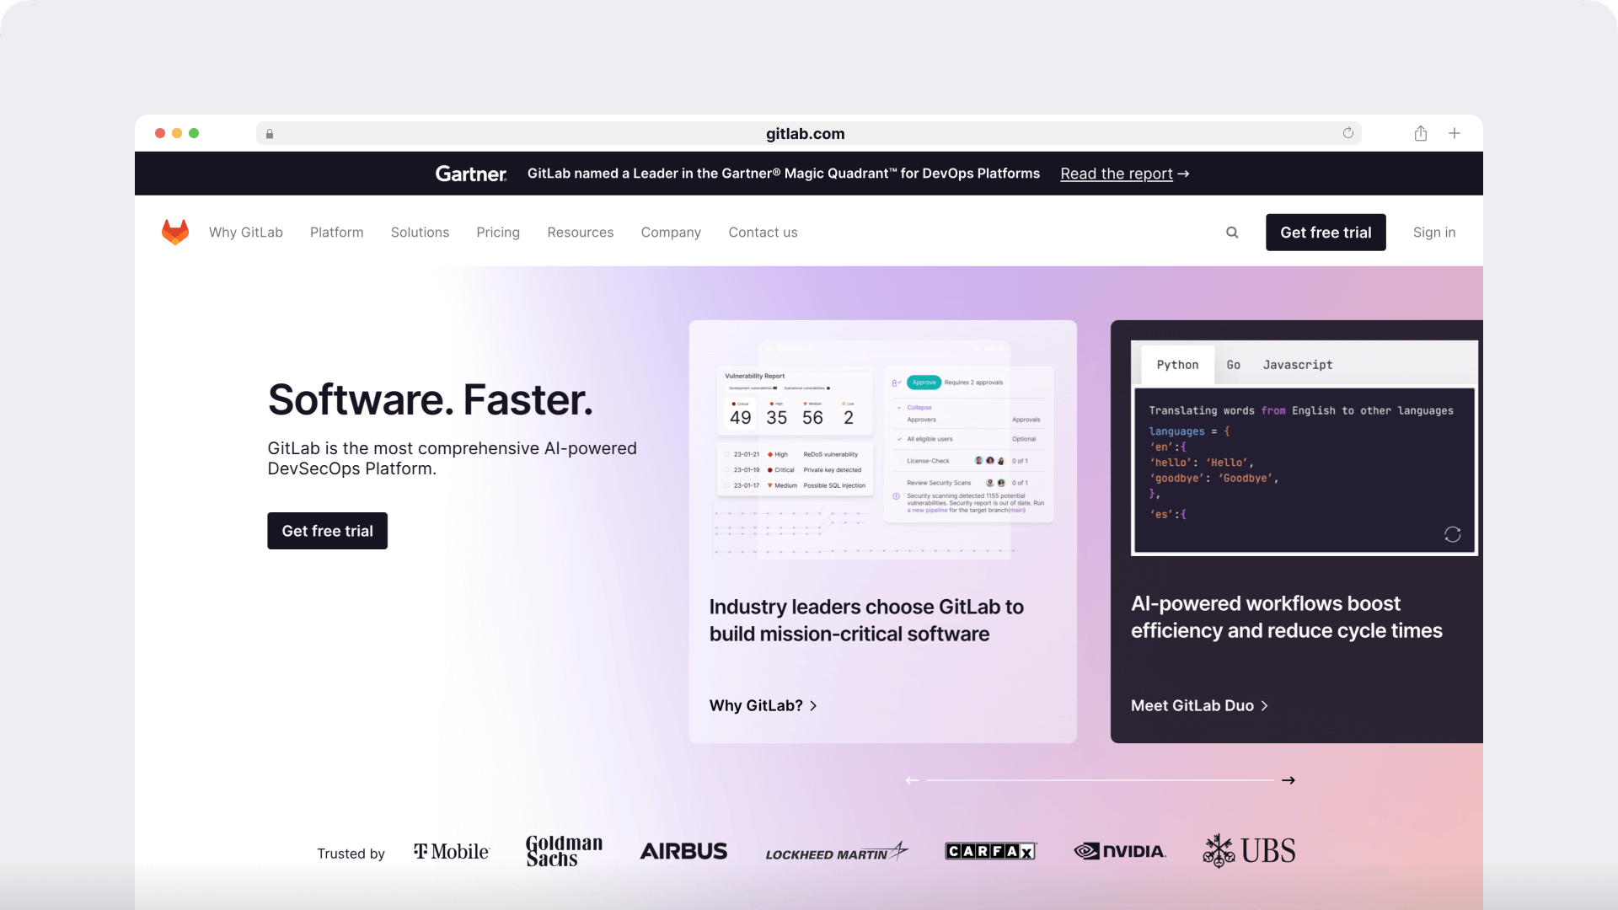
Task: Open the Why GitLab menu
Action: 246,233
